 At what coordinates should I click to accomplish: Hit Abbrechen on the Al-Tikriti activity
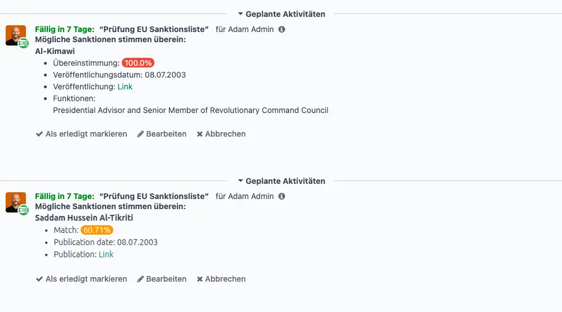click(x=221, y=279)
